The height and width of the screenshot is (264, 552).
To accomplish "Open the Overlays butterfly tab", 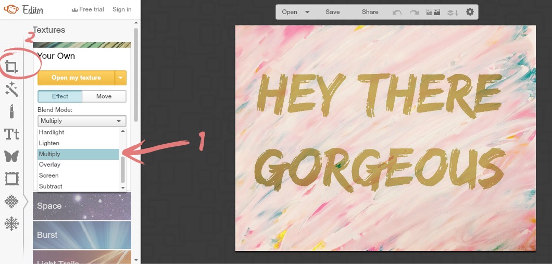I will click(11, 156).
